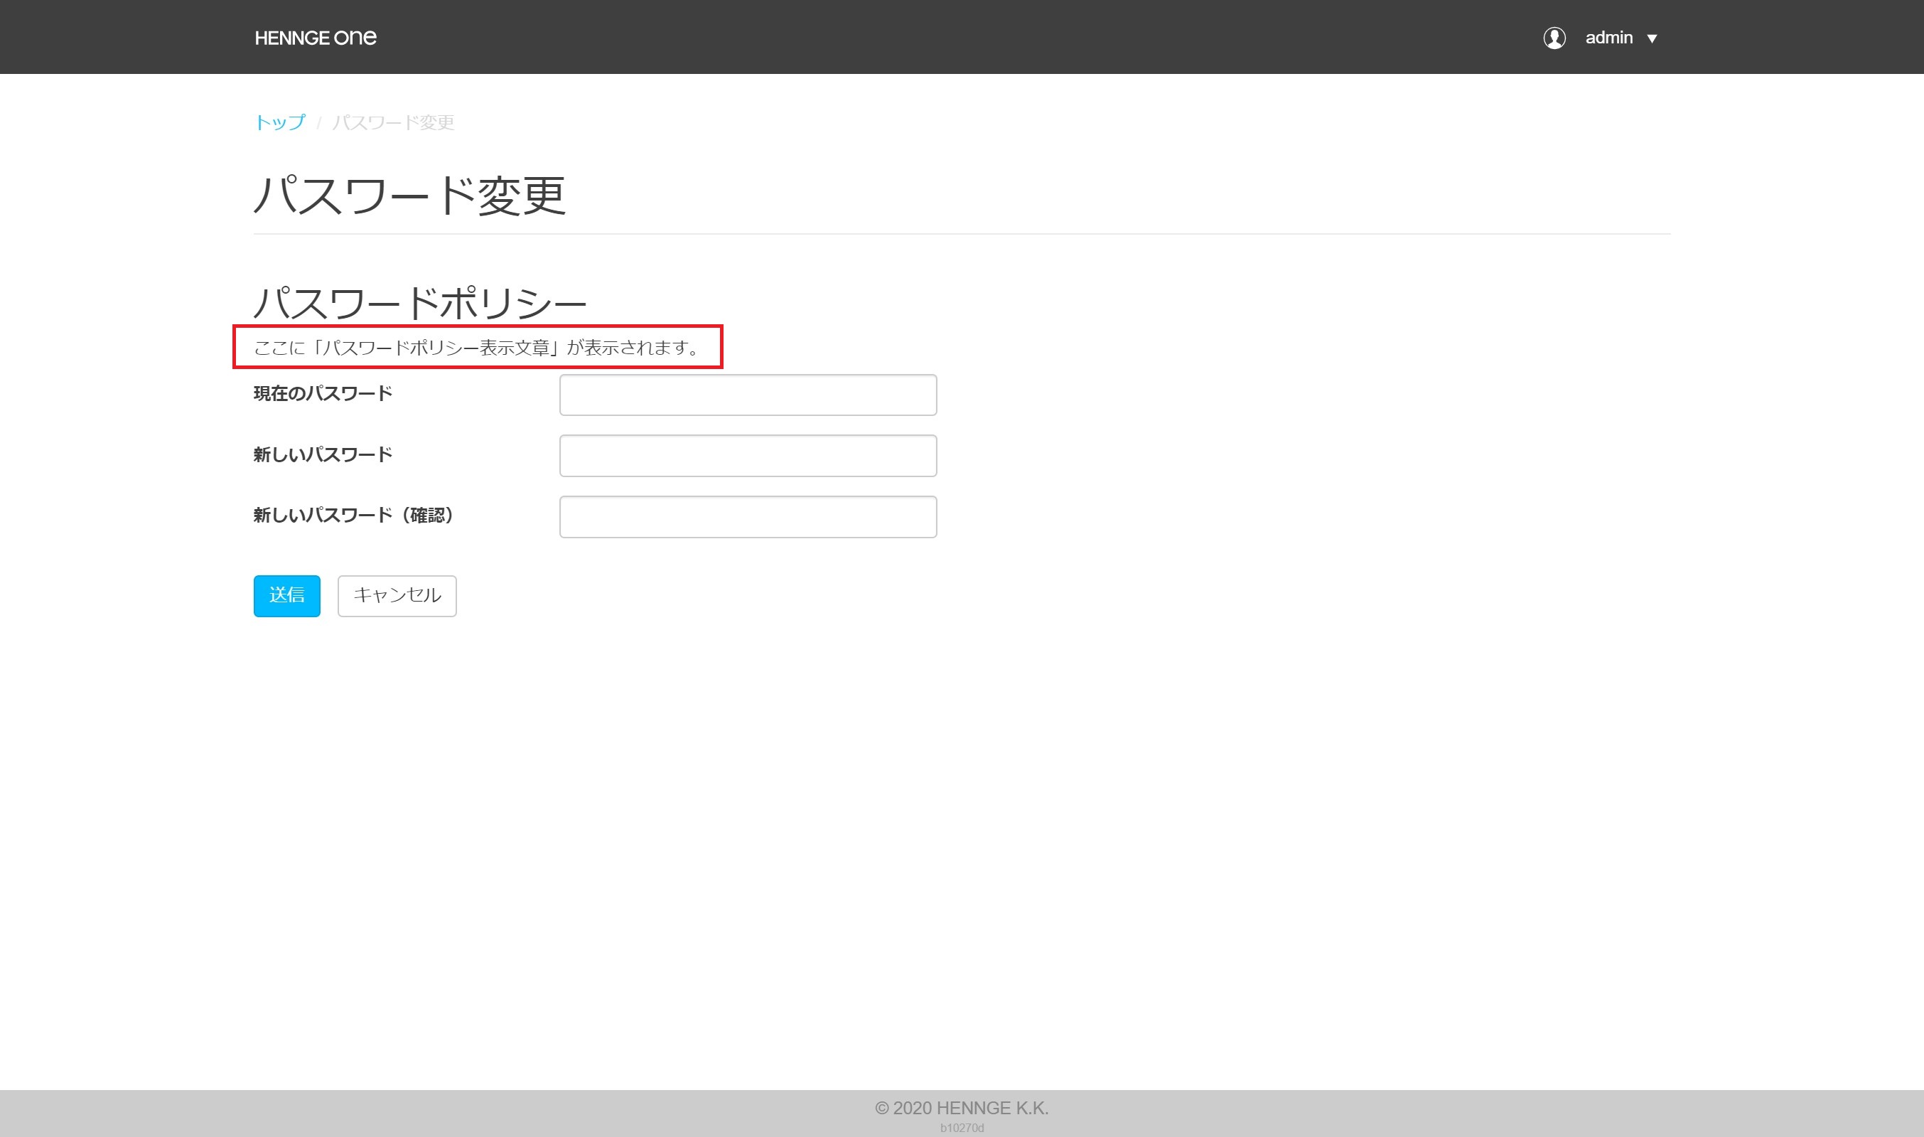This screenshot has width=1924, height=1137.
Task: Click the breadcrumb slash separator
Action: (318, 123)
